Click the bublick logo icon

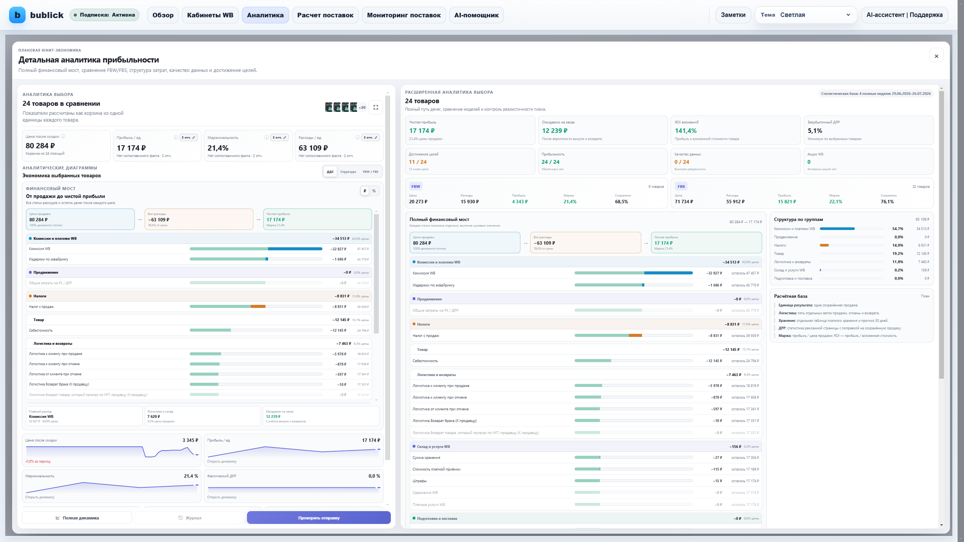coord(17,15)
